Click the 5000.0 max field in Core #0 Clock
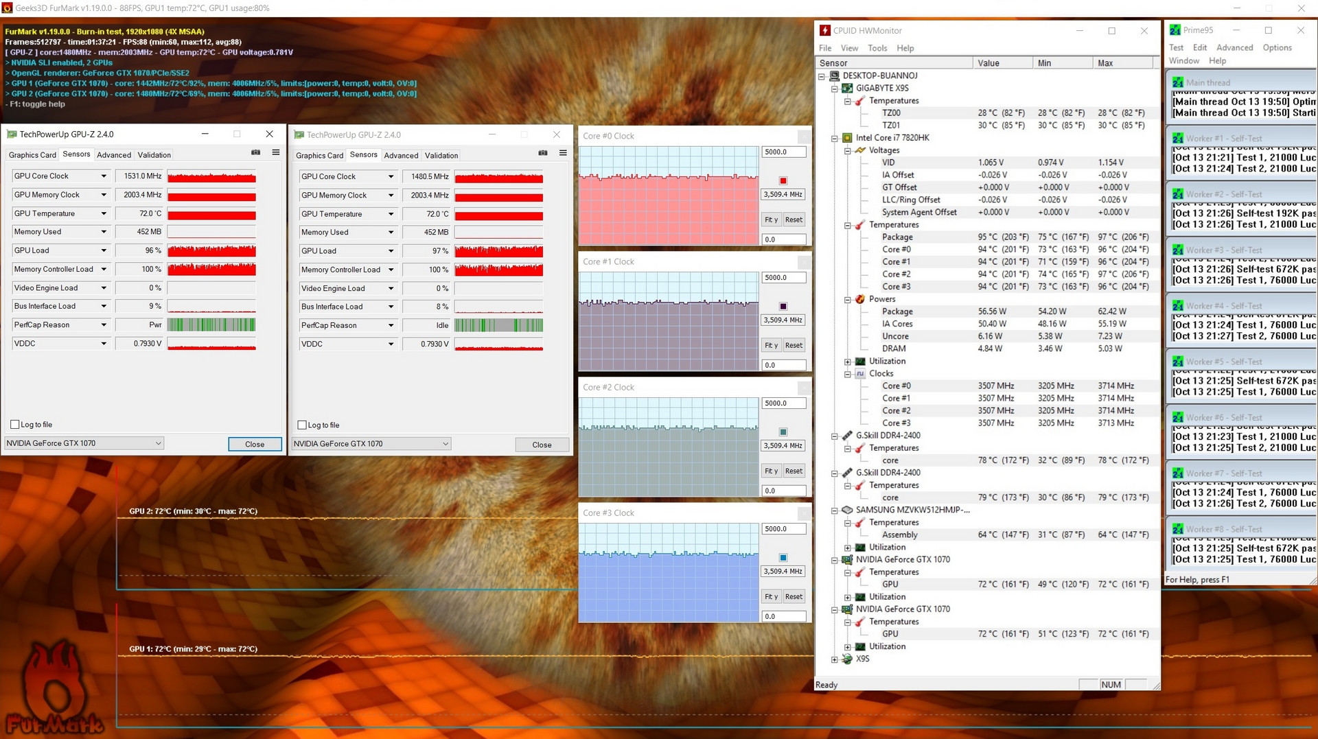Image resolution: width=1318 pixels, height=739 pixels. (783, 152)
